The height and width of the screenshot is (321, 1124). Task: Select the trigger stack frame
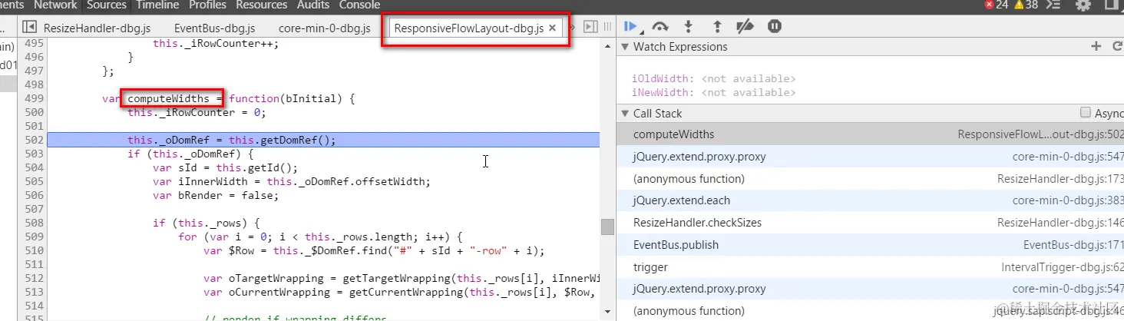point(870,267)
